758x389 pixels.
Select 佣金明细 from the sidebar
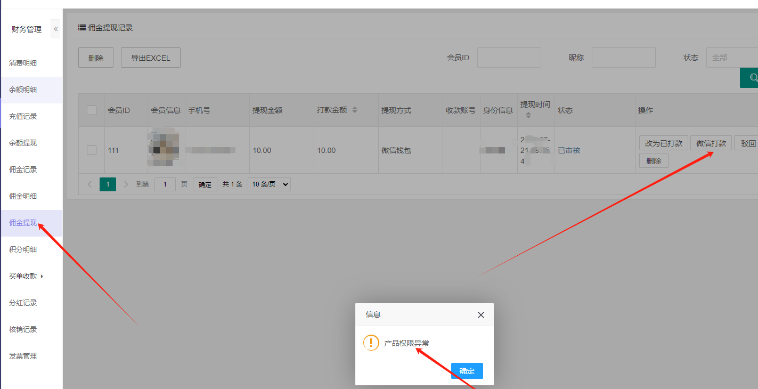[x=23, y=196]
